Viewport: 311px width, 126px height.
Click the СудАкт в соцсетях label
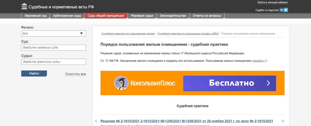tap(267, 10)
